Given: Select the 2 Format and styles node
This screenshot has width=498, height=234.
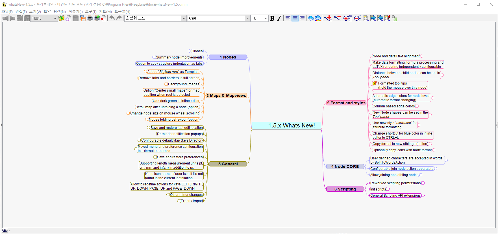Looking at the screenshot, I should click(x=346, y=103).
